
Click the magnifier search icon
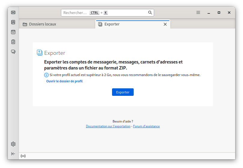pos(150,13)
